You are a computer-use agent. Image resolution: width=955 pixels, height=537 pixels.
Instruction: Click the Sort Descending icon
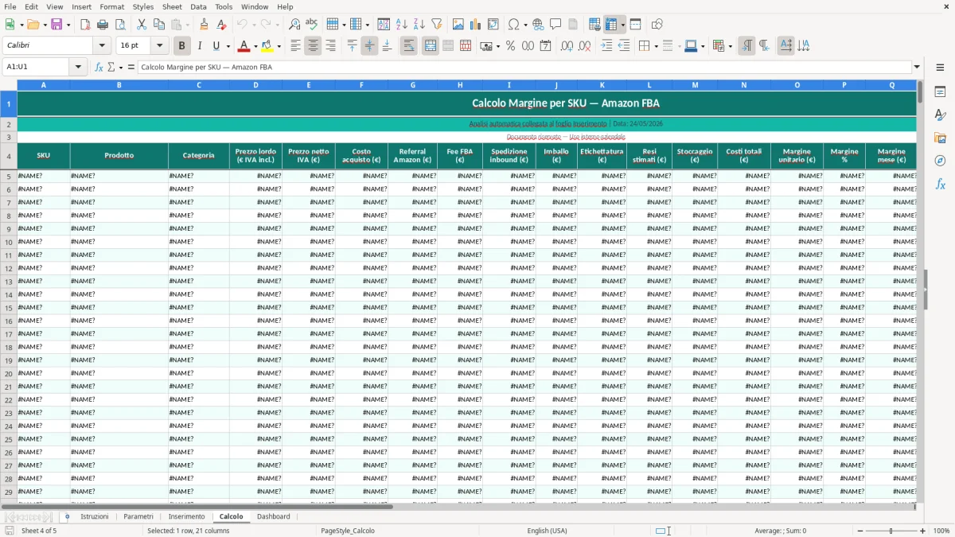point(419,25)
